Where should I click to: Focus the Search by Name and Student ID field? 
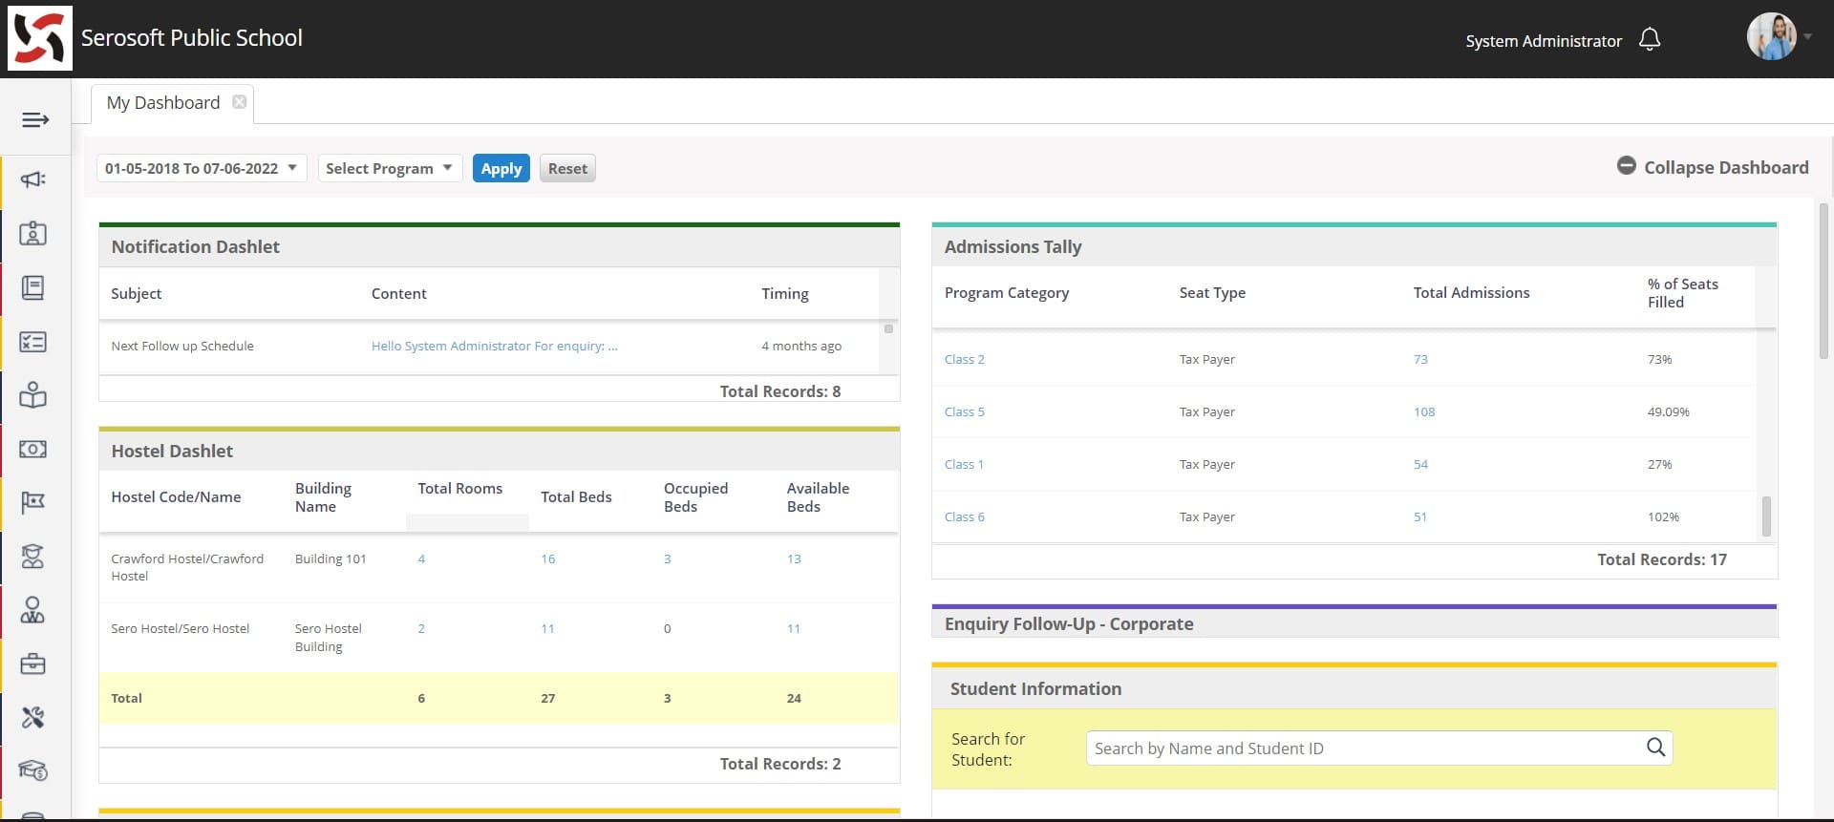pyautogui.click(x=1361, y=748)
